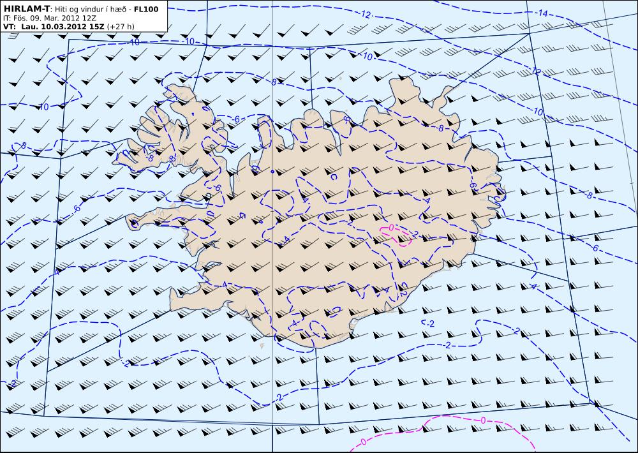Click the valid time "Lau. 10.03.2012 15Z"
Viewport: 638px width, 453px height.
[63, 27]
